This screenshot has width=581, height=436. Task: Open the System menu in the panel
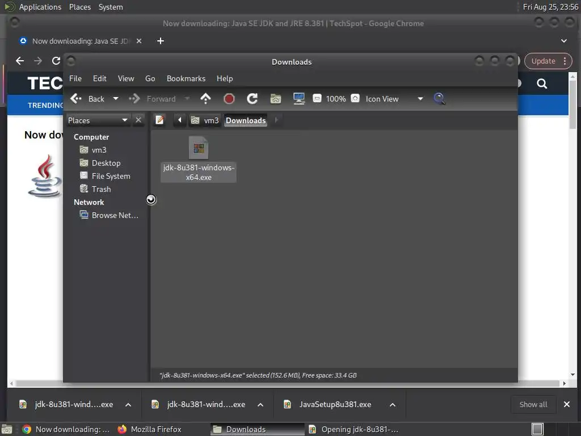pyautogui.click(x=111, y=7)
